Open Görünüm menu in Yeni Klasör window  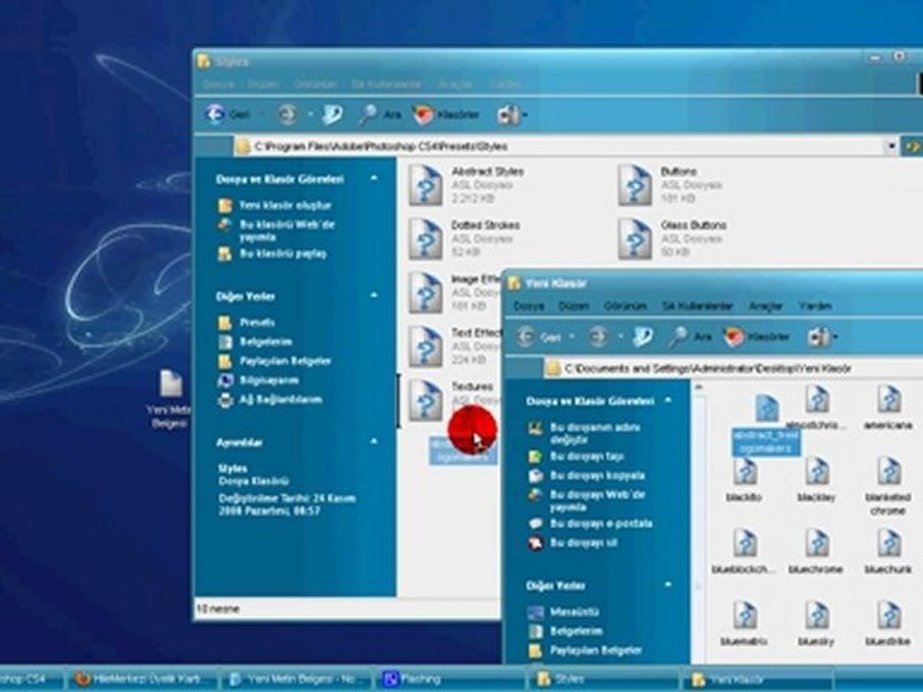tap(625, 306)
